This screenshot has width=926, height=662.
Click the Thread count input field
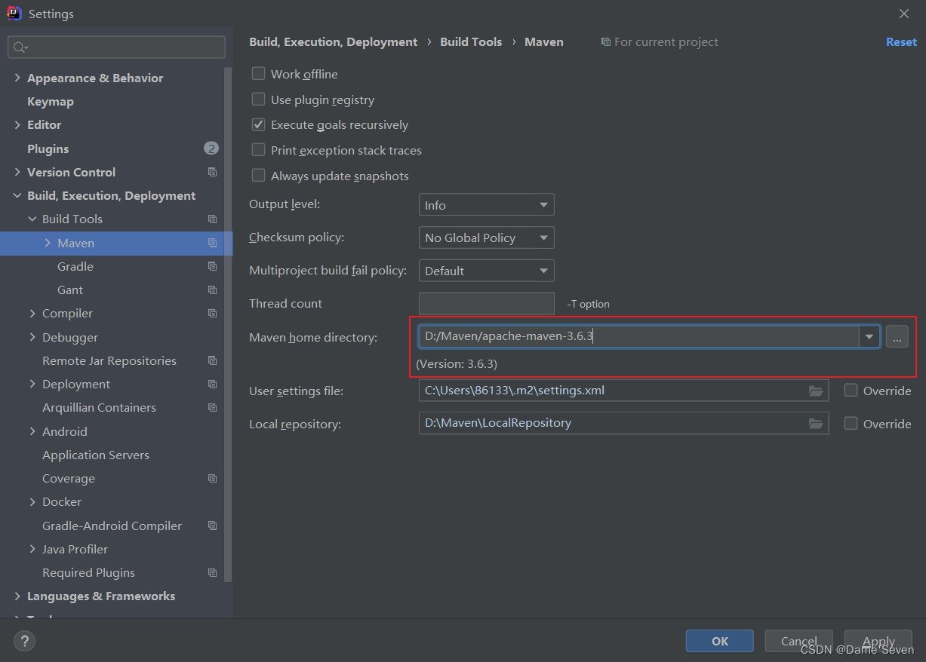coord(486,303)
